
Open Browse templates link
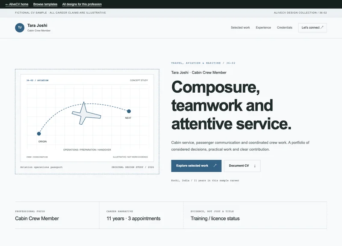45,4
